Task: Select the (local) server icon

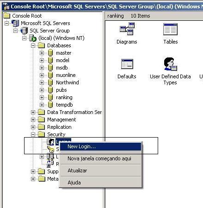Action: pos(33,38)
